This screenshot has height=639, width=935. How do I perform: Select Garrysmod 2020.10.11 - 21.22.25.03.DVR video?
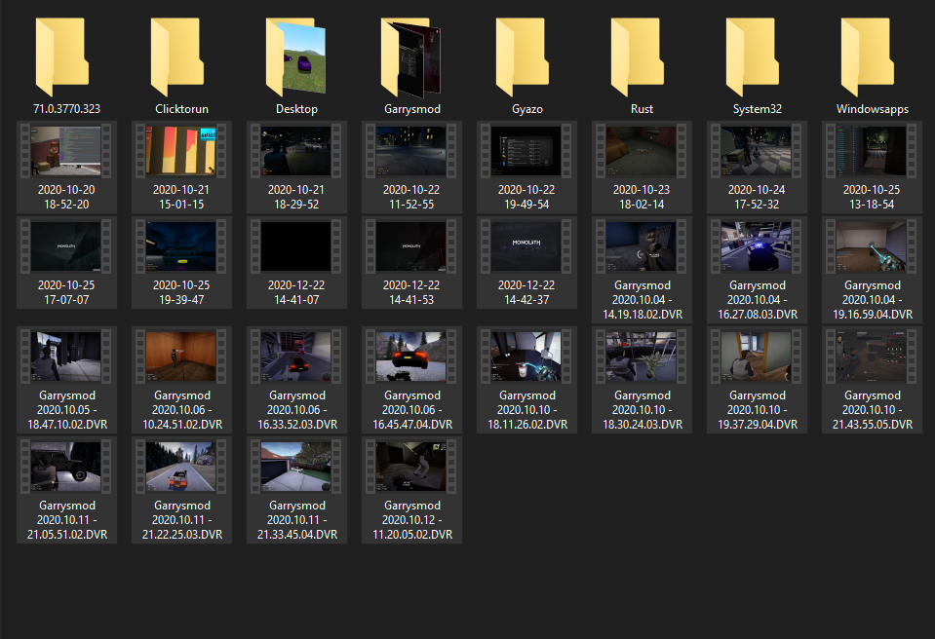click(x=181, y=490)
